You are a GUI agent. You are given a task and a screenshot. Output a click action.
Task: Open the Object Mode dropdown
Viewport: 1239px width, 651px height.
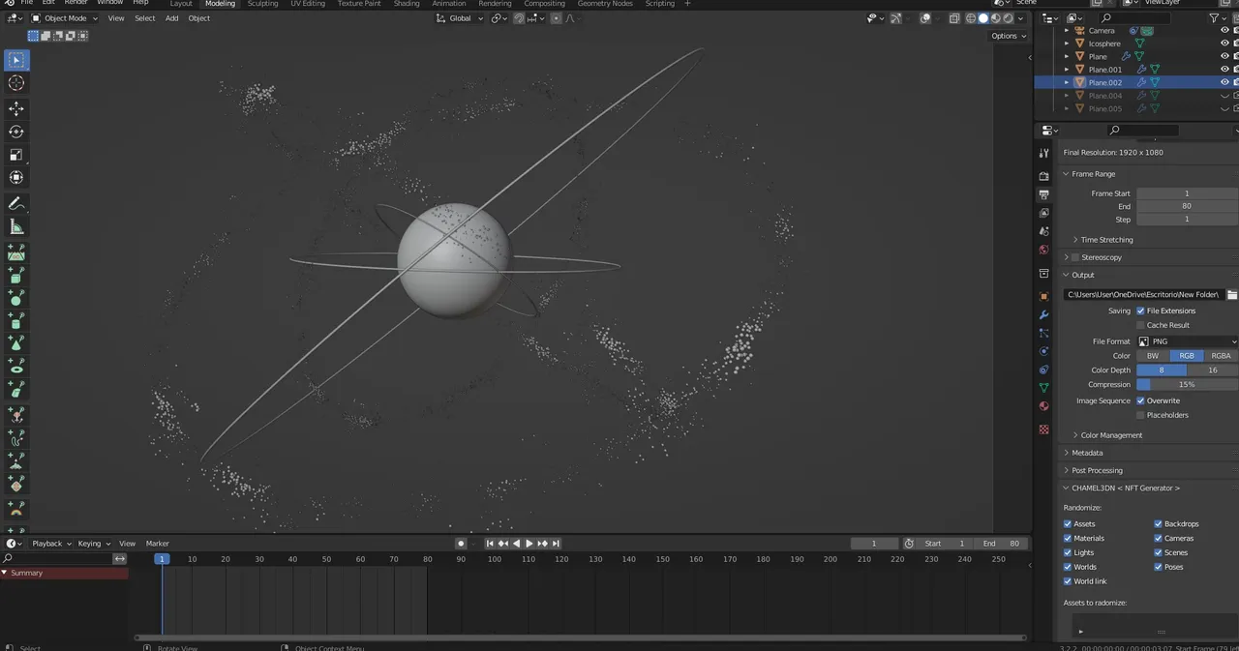point(64,18)
